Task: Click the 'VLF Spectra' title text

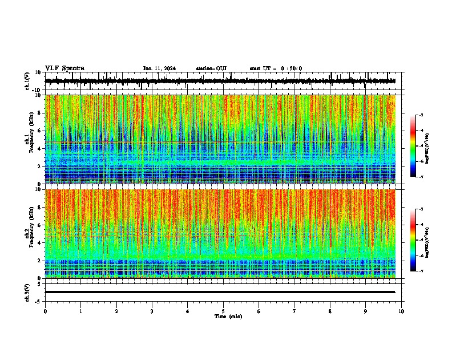Action: (65, 68)
